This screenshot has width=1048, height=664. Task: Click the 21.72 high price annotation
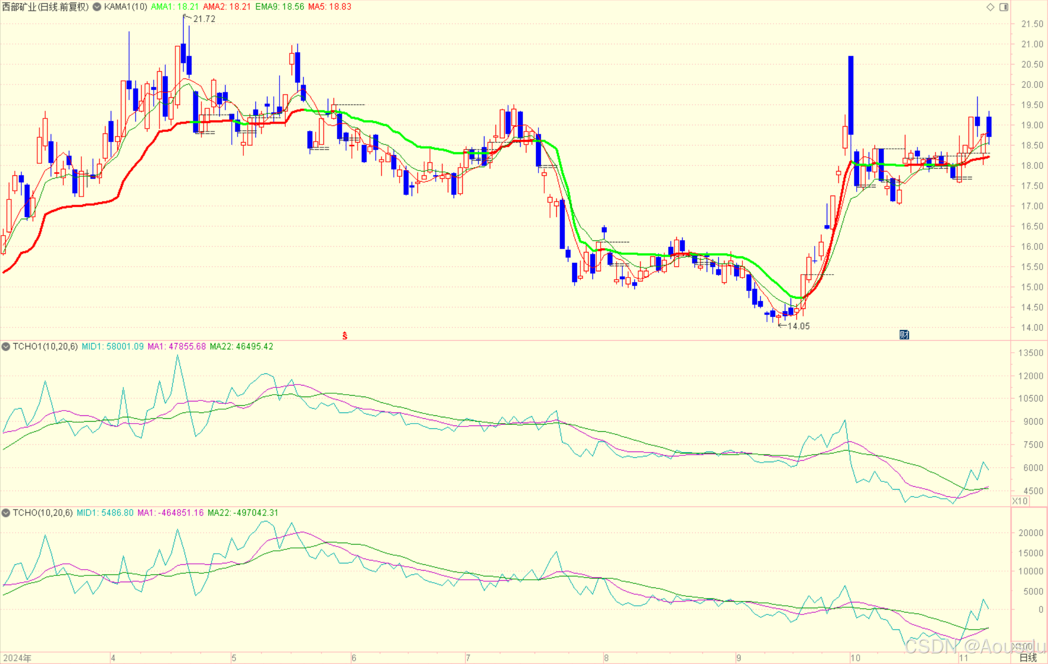(204, 19)
